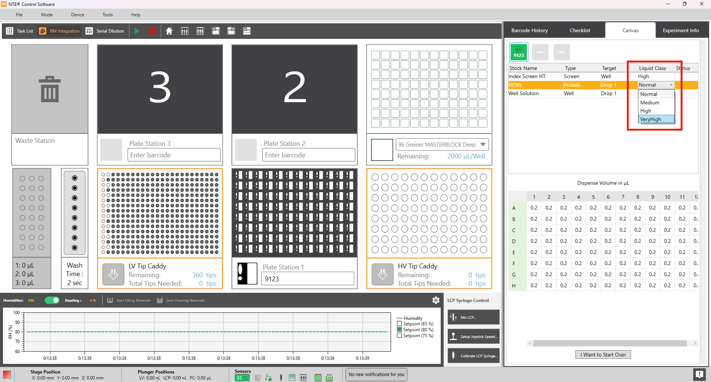This screenshot has width=711, height=382.
Task: Click the Wash Time 2 sec panel
Action: 74,274
